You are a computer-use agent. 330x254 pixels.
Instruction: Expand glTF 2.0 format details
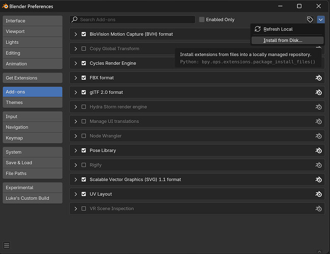(76, 92)
